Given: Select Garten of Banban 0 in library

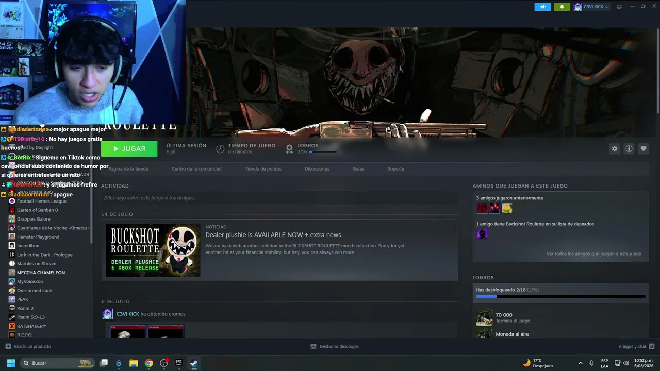Looking at the screenshot, I should [37, 210].
